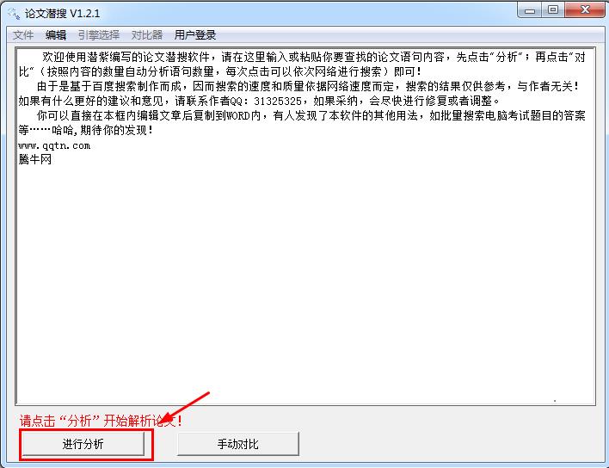This screenshot has height=468, width=609.
Task: Open the 编辑 menu
Action: click(x=56, y=35)
